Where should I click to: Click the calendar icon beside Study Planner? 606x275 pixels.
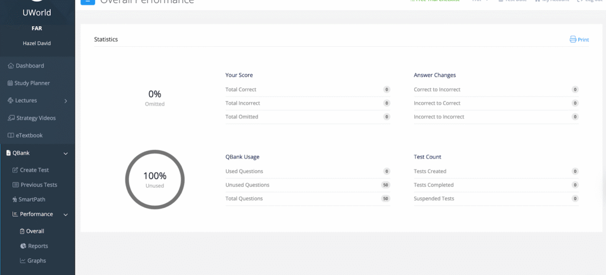tap(10, 84)
